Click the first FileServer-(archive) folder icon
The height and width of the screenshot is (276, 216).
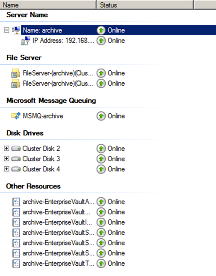pyautogui.click(x=16, y=73)
